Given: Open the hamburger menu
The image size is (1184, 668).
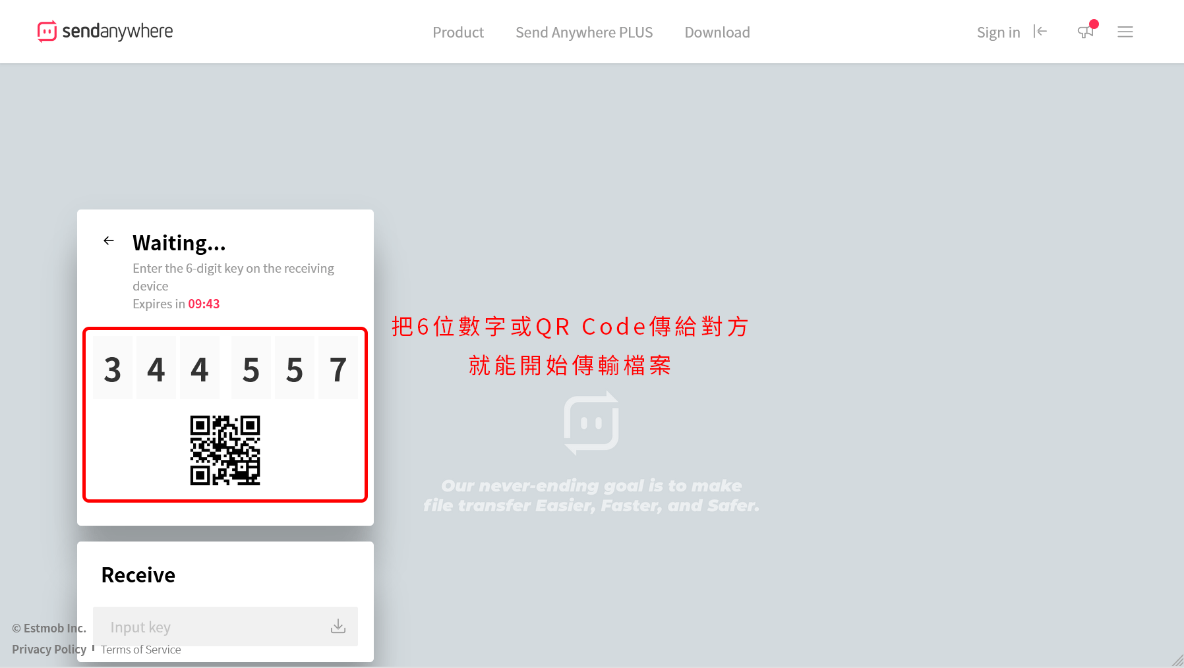Looking at the screenshot, I should pyautogui.click(x=1125, y=32).
